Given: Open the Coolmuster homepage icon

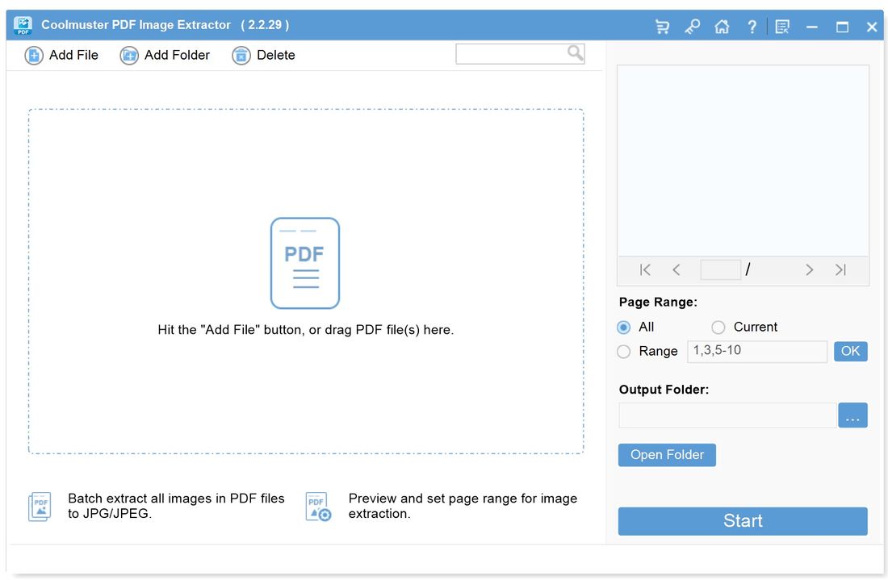Looking at the screenshot, I should [722, 26].
